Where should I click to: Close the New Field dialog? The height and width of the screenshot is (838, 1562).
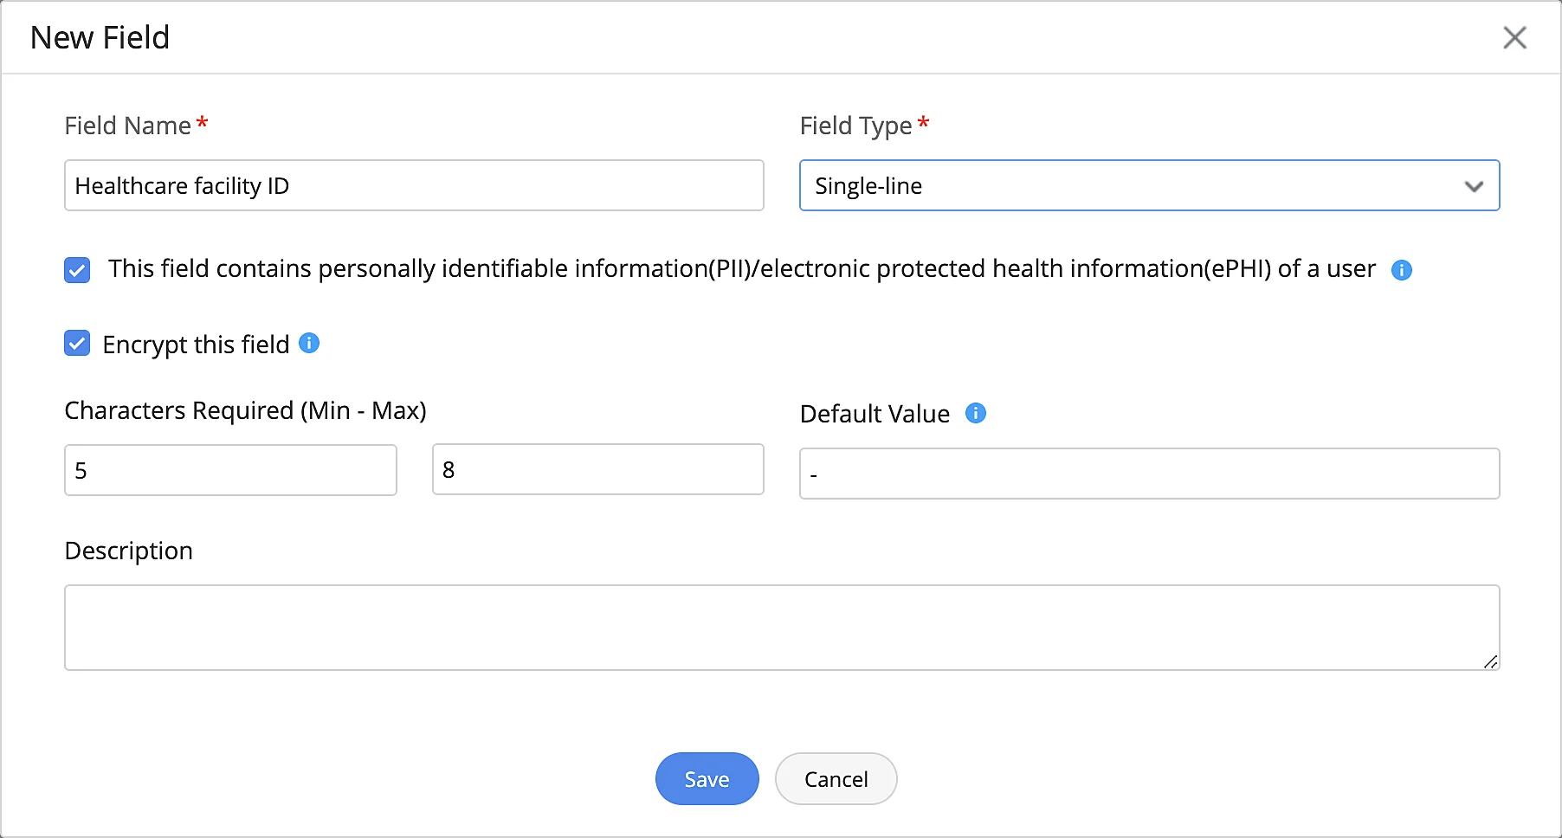[x=1514, y=37]
